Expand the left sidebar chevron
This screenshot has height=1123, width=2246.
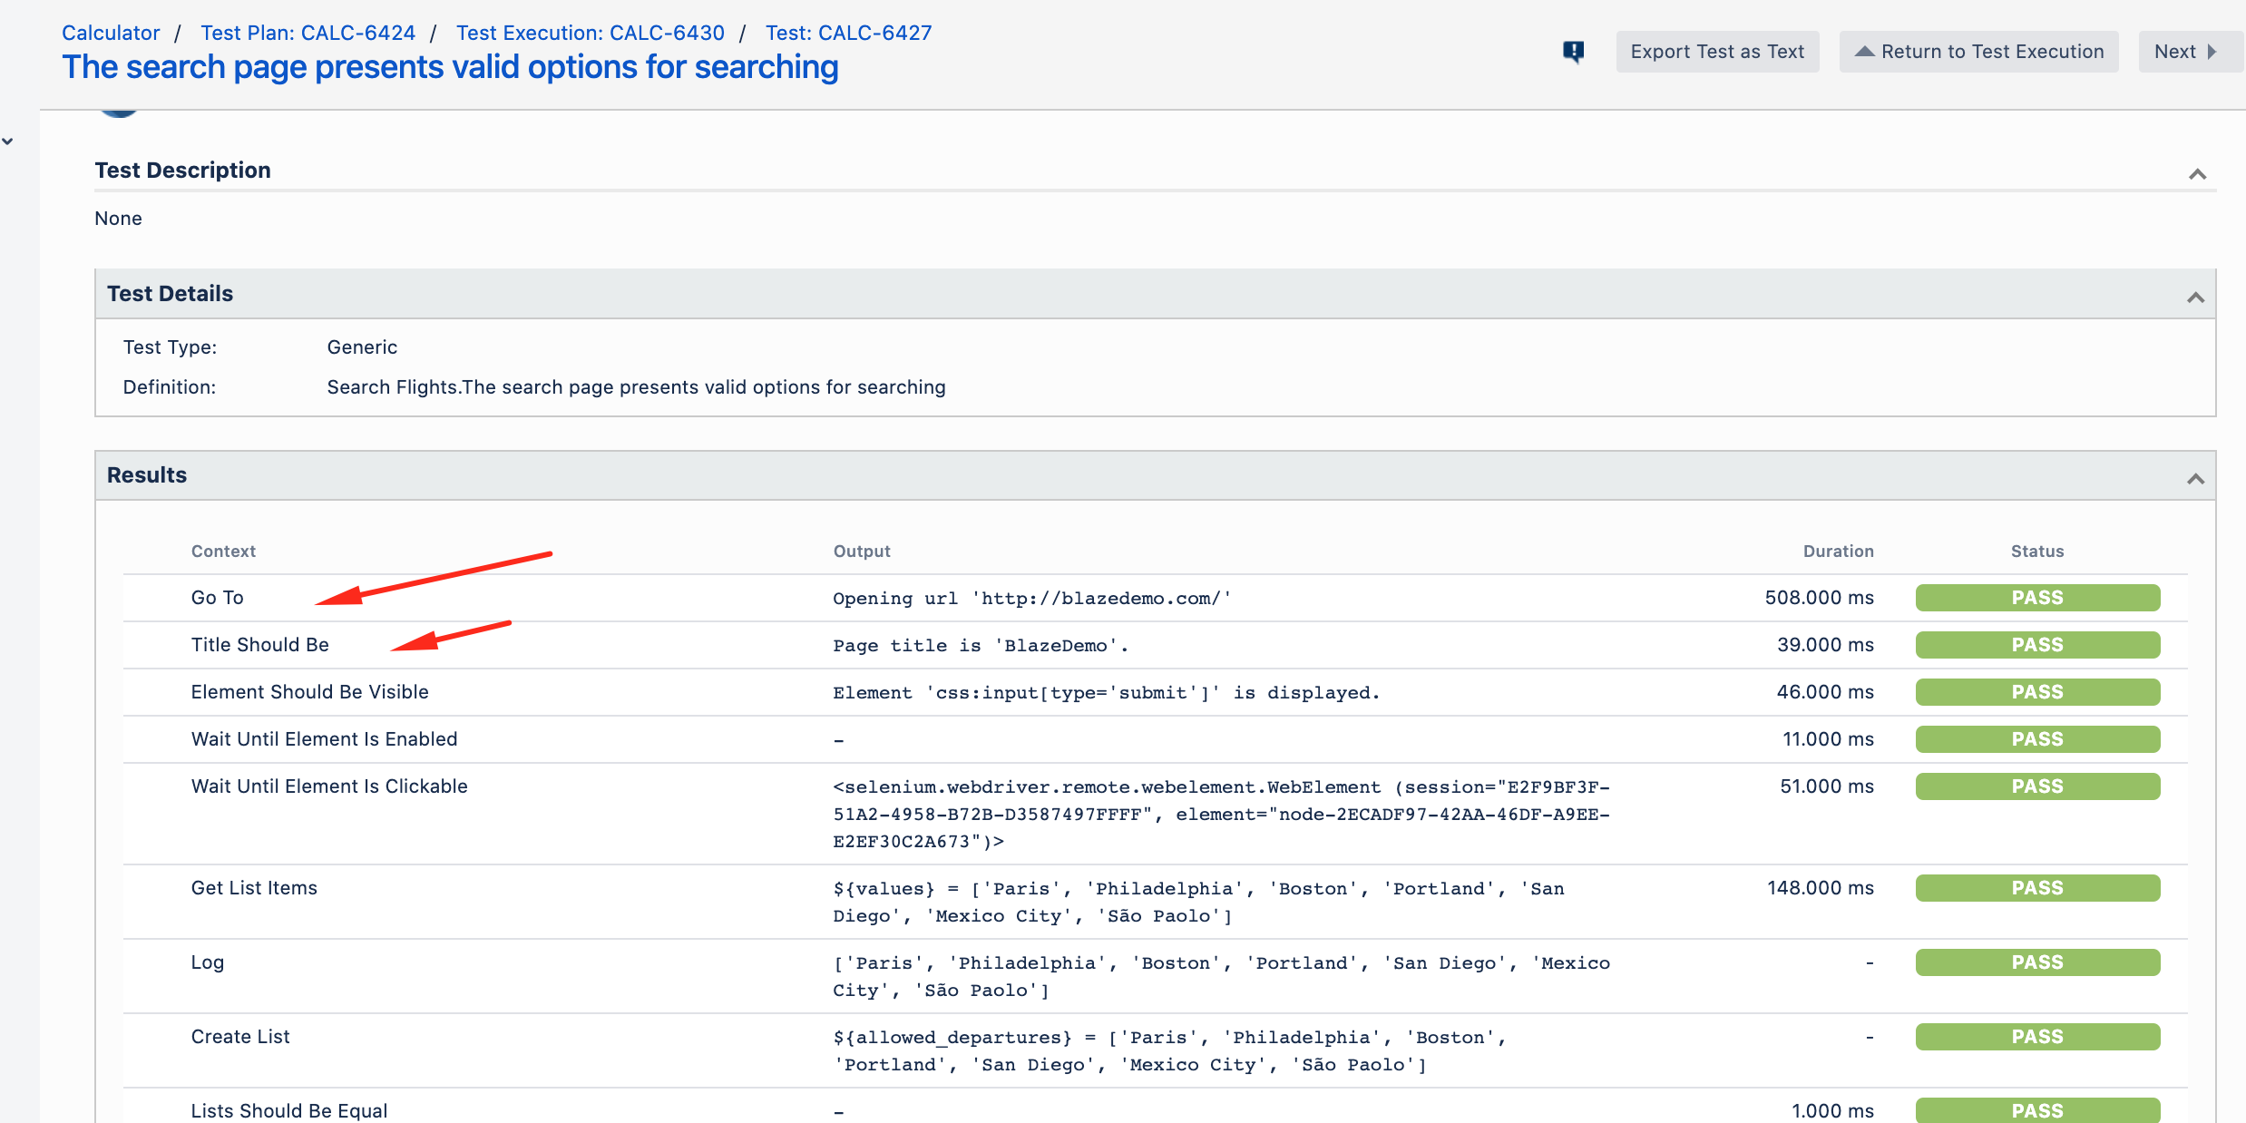coord(8,142)
